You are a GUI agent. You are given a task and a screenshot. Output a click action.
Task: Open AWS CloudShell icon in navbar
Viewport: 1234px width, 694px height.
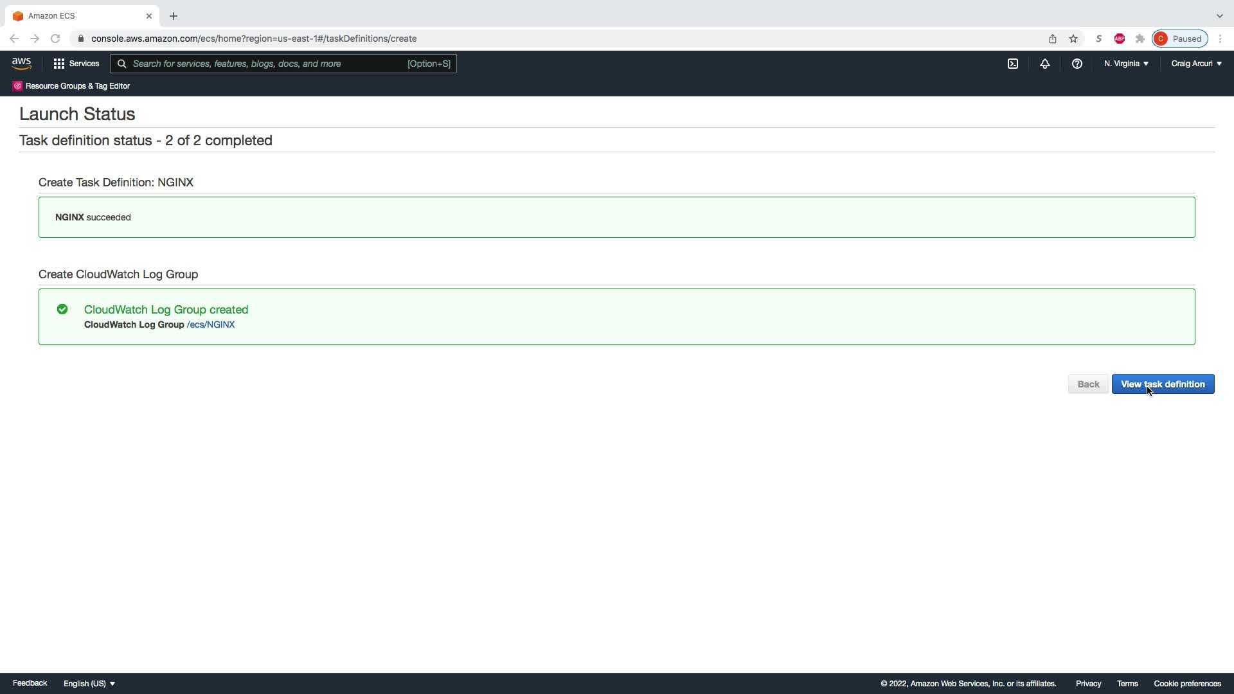[x=1012, y=64]
